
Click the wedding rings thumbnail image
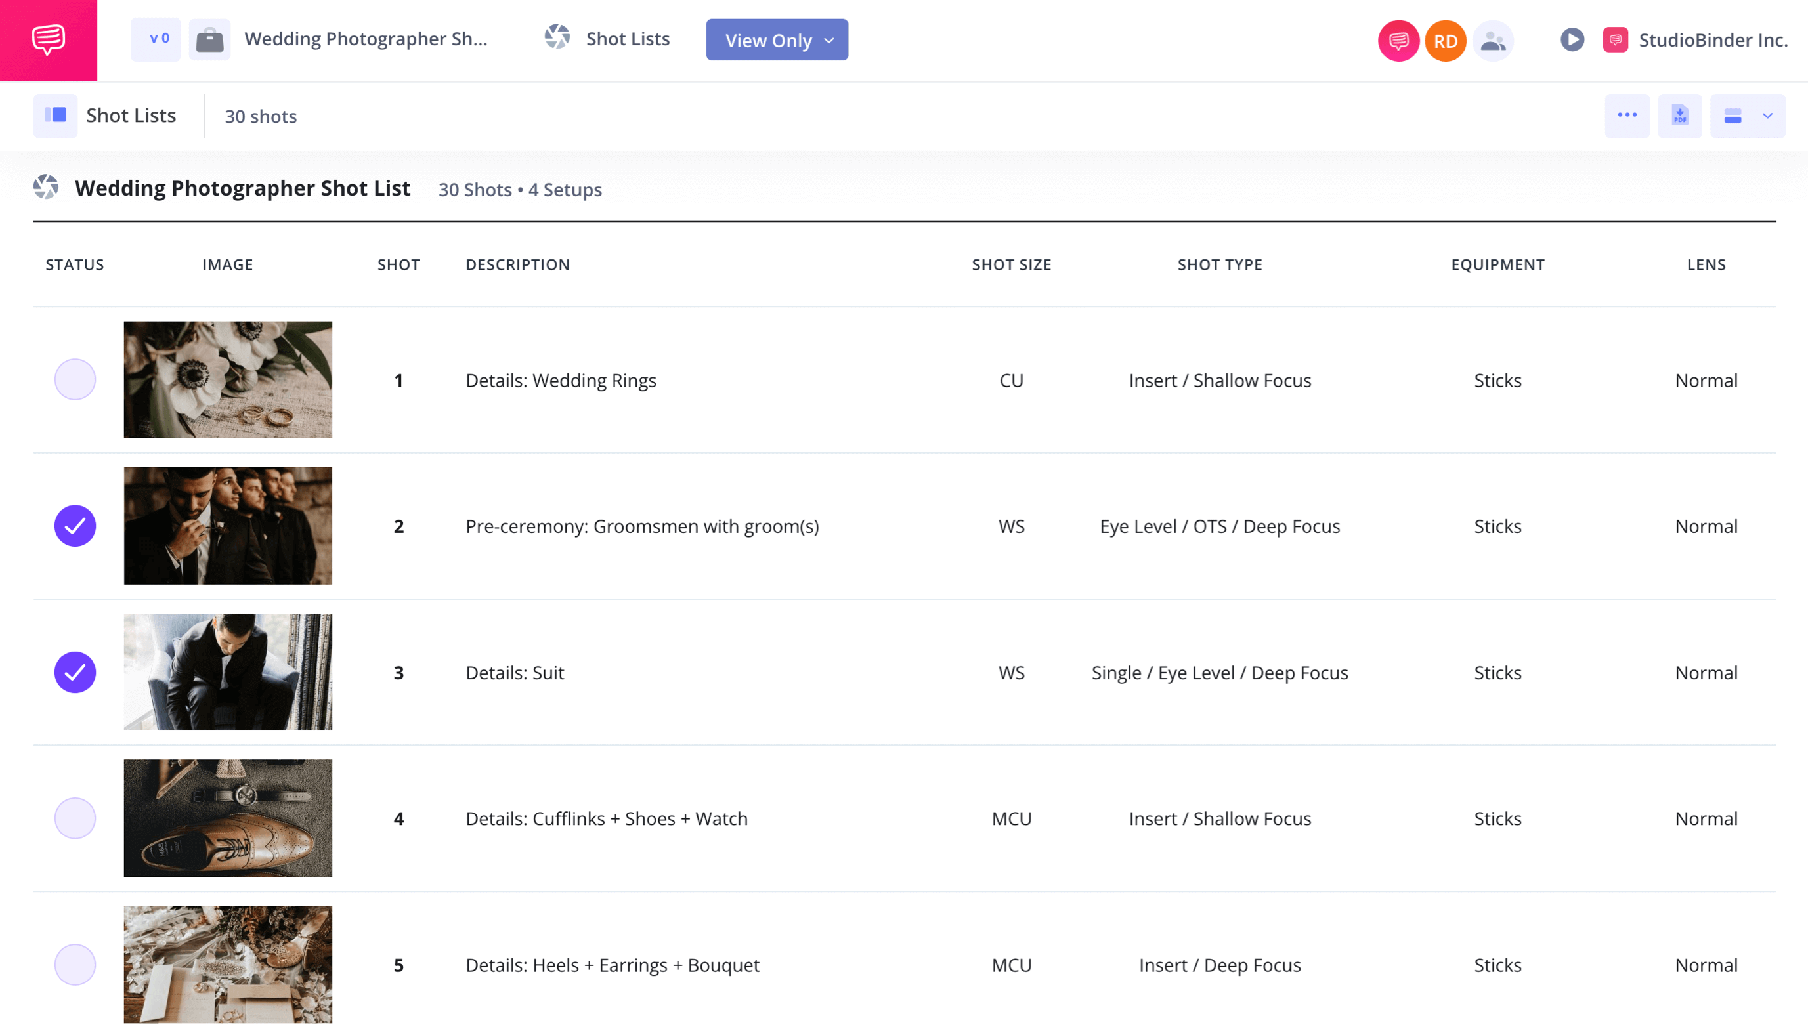coord(227,379)
